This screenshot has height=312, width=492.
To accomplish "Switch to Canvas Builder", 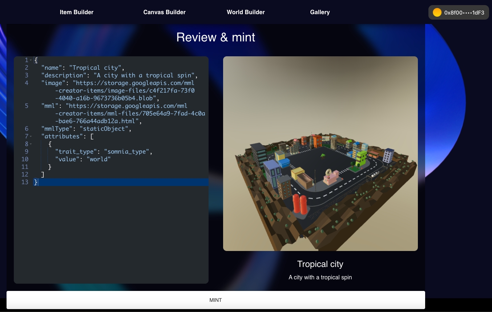I will click(164, 12).
